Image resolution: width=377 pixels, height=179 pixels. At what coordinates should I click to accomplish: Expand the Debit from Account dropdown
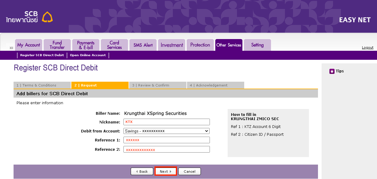coord(167,131)
